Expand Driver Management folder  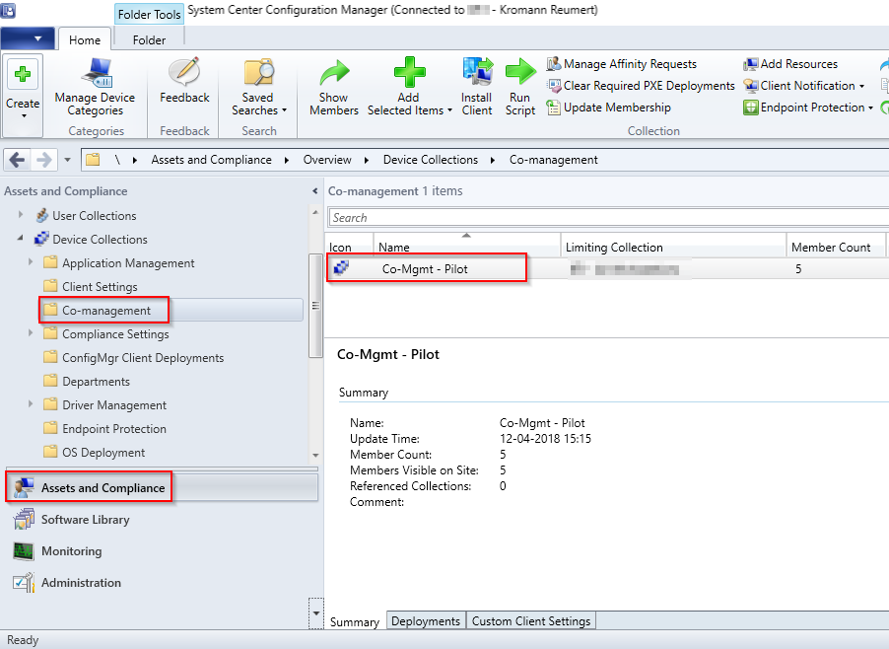point(30,404)
